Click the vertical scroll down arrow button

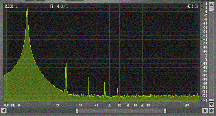pos(211,104)
